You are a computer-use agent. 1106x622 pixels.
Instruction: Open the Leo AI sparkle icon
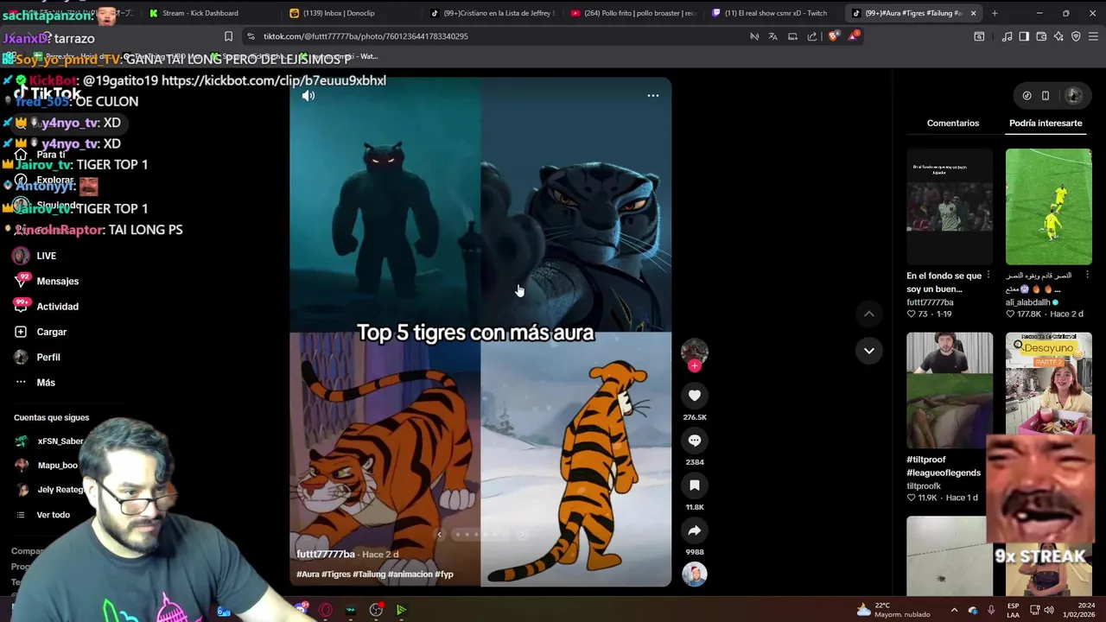1058,36
